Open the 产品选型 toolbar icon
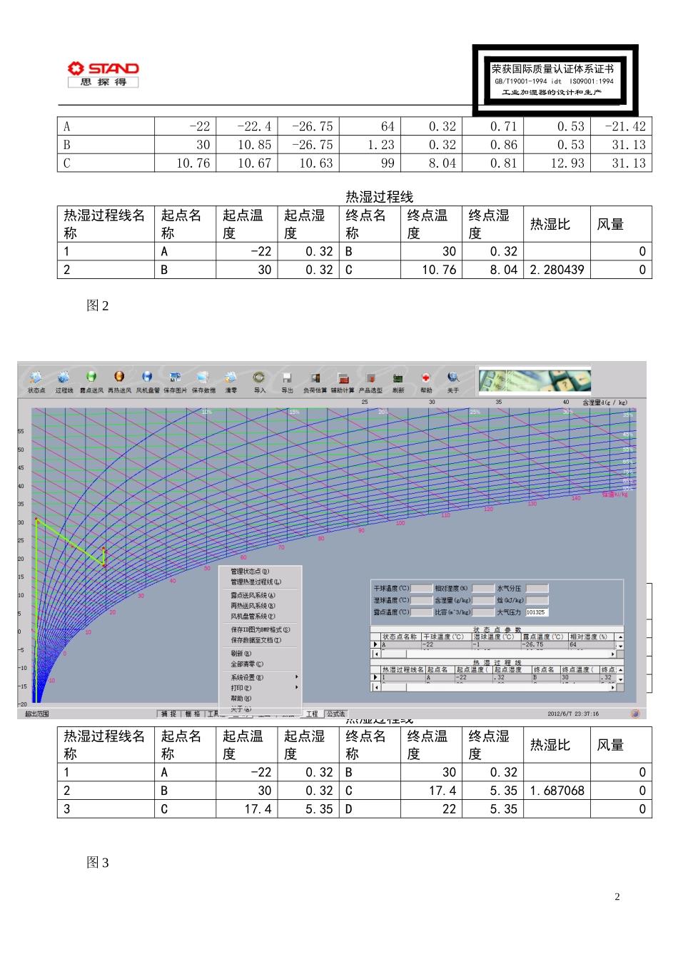 pyautogui.click(x=370, y=377)
